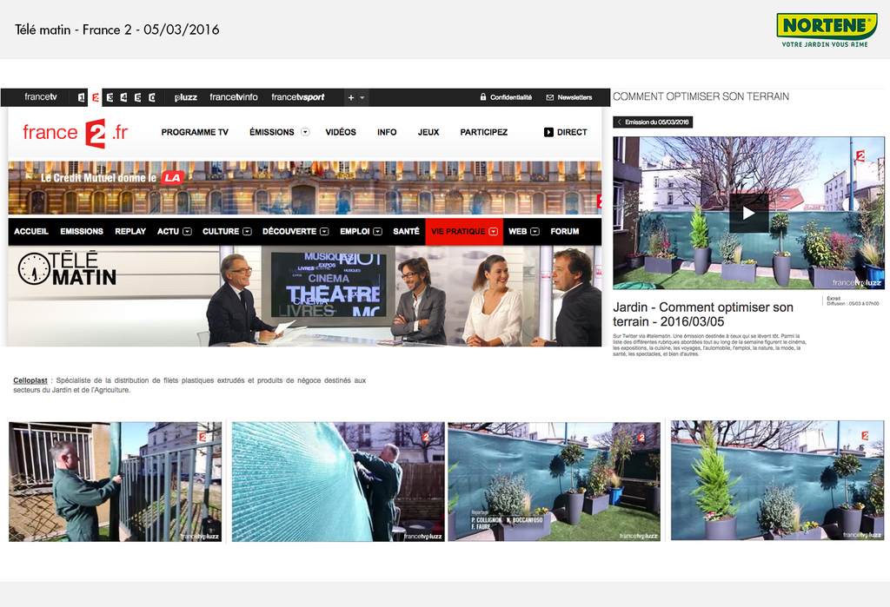Open INFO section

(x=387, y=132)
